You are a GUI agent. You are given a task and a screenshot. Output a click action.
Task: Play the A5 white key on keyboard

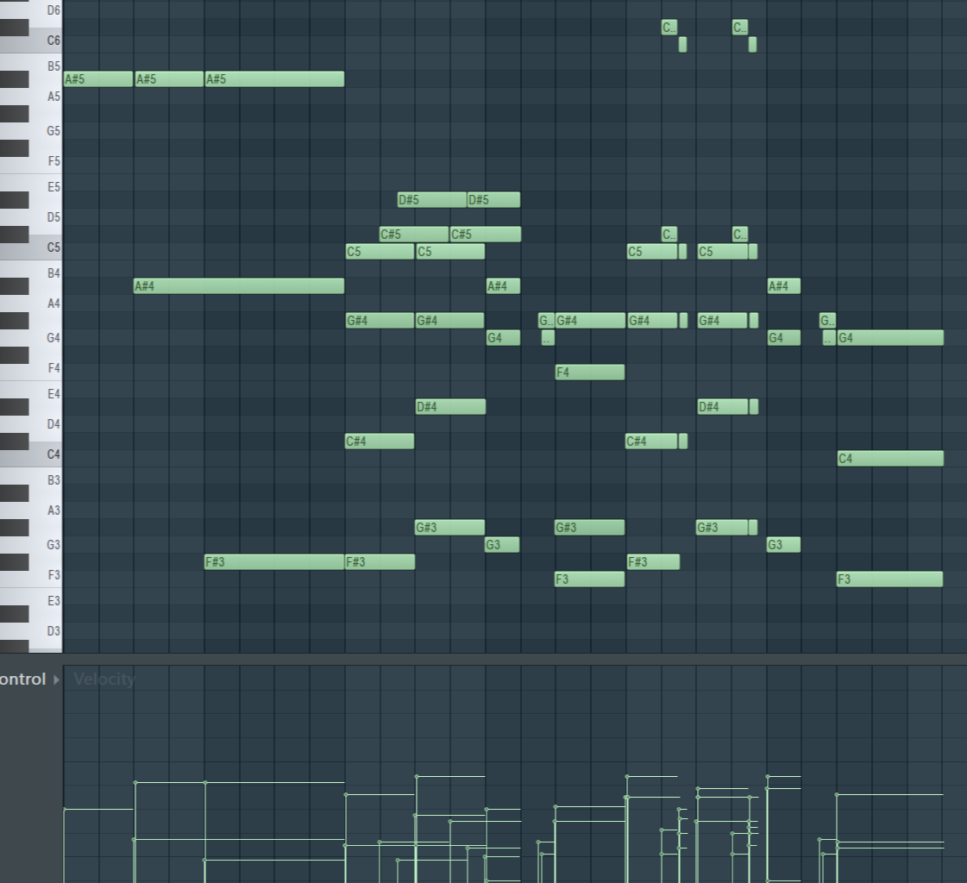pos(46,97)
